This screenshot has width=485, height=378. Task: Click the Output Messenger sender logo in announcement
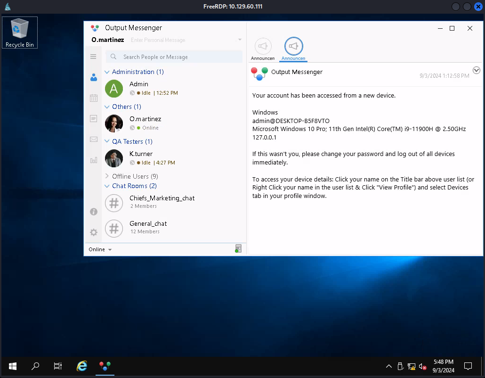[x=259, y=74]
